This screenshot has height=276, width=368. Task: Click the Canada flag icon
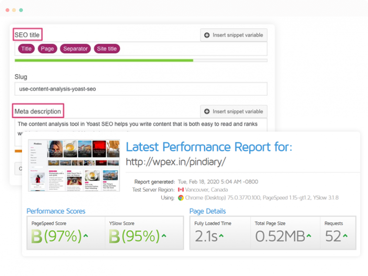tap(181, 190)
